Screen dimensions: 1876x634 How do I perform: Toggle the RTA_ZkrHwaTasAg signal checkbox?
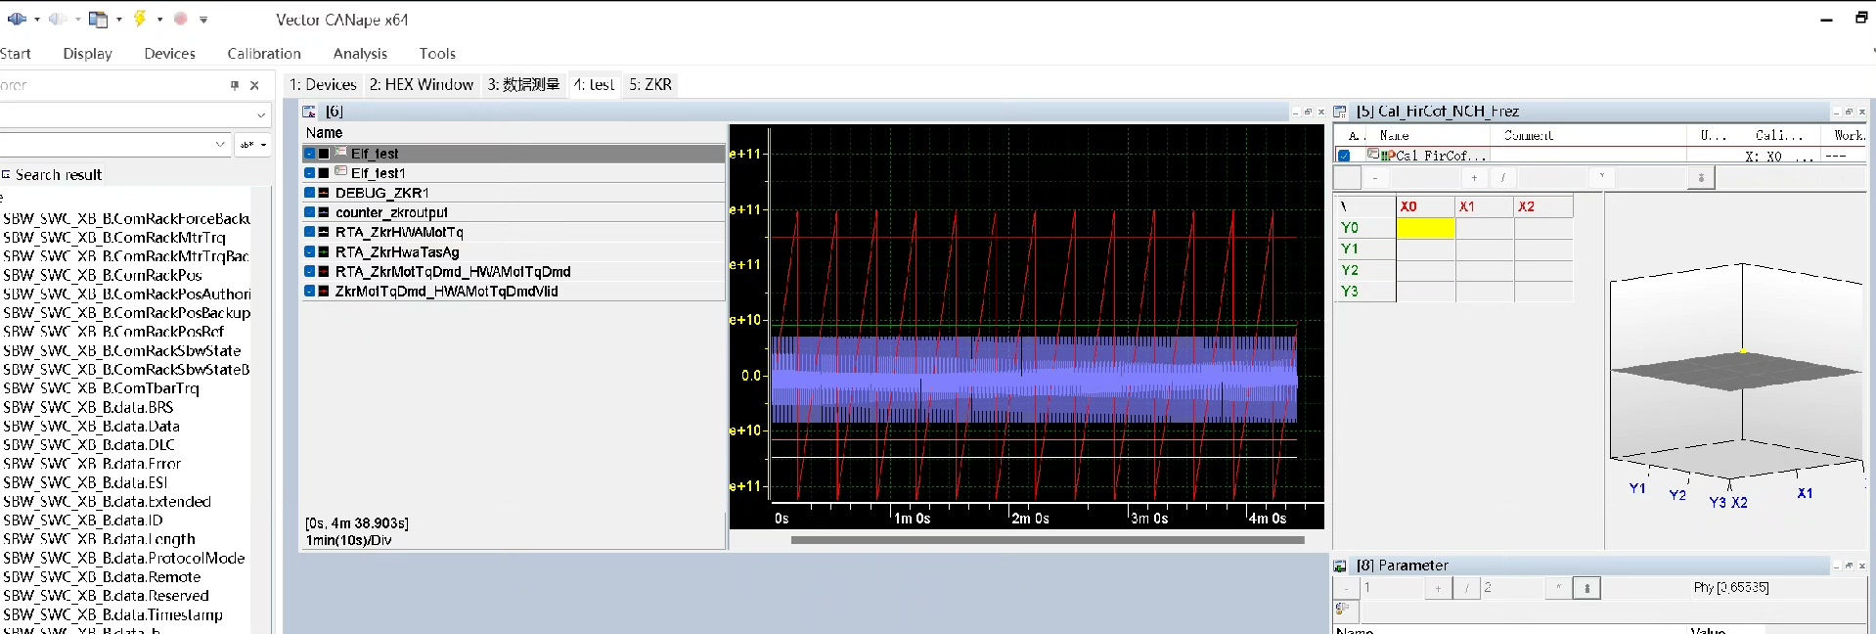pyautogui.click(x=309, y=251)
